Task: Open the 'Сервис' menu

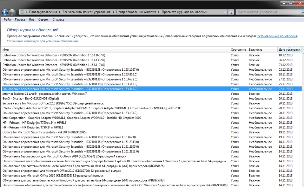Action: [43, 19]
